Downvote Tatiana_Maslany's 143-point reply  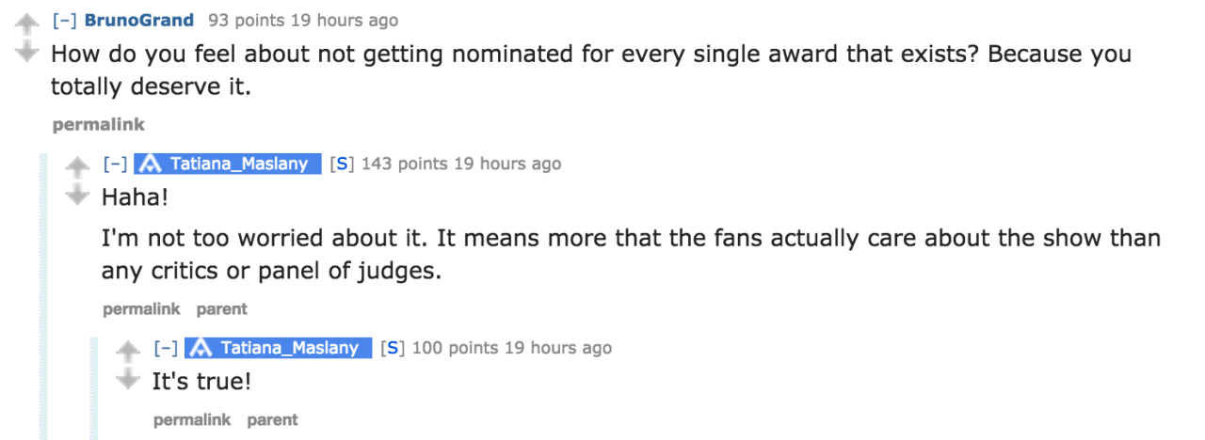click(76, 195)
